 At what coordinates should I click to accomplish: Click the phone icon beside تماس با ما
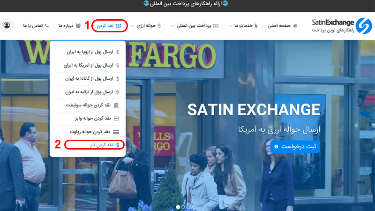(47, 26)
